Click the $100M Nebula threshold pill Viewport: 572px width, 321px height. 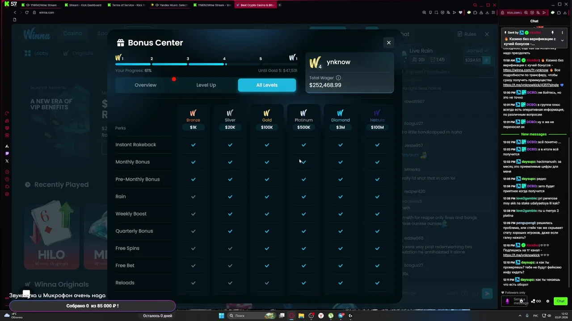pos(377,128)
